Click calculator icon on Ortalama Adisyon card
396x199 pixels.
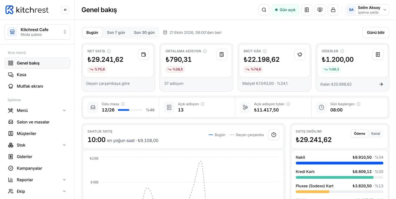tap(222, 54)
